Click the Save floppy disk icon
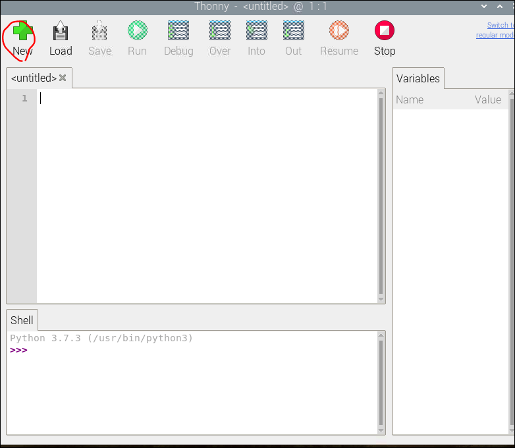The height and width of the screenshot is (448, 515). click(x=99, y=30)
